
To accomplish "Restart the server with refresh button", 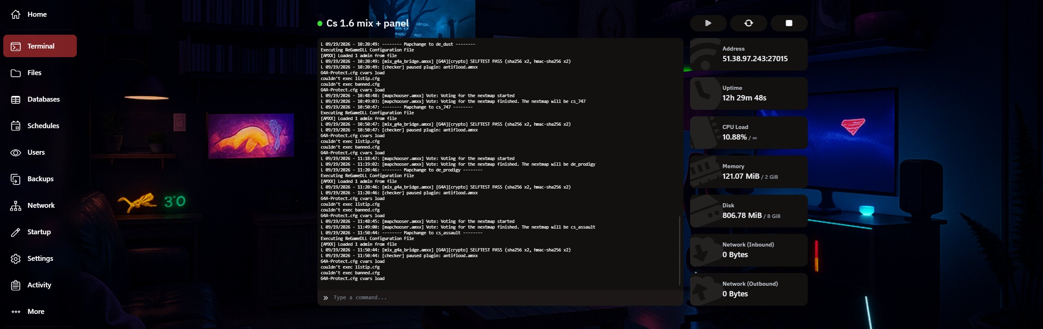I will click(748, 23).
